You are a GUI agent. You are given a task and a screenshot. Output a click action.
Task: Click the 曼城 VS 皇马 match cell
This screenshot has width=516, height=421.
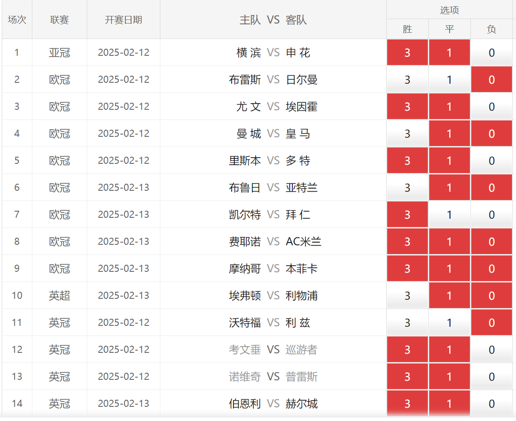click(x=273, y=133)
